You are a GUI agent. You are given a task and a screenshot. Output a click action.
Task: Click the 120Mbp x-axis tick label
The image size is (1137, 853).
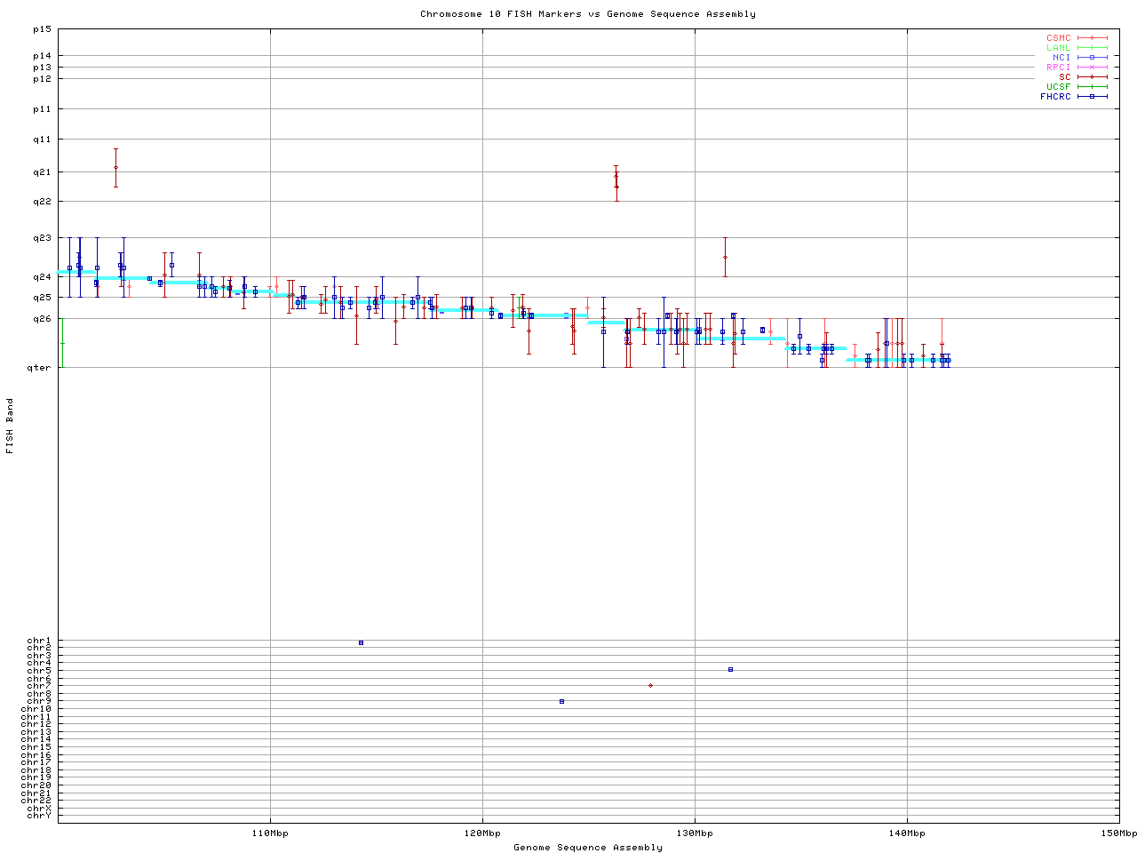tap(482, 833)
